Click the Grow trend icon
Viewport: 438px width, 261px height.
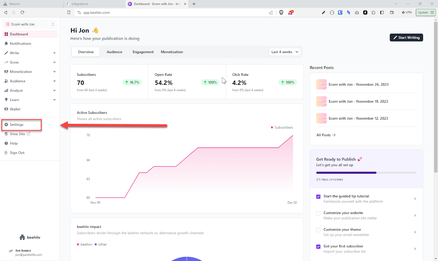6,62
